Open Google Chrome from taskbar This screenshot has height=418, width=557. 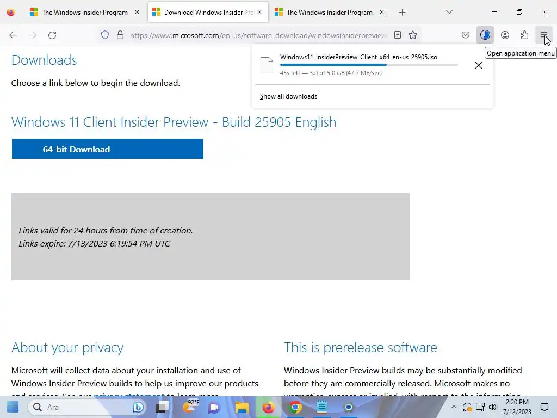pyautogui.click(x=295, y=407)
